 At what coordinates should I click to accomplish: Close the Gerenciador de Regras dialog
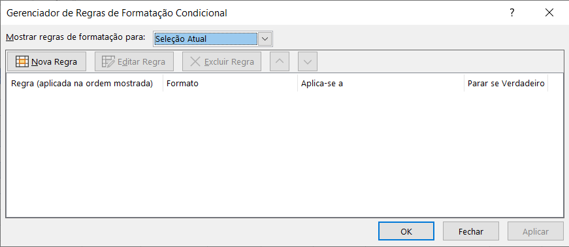[x=549, y=13]
